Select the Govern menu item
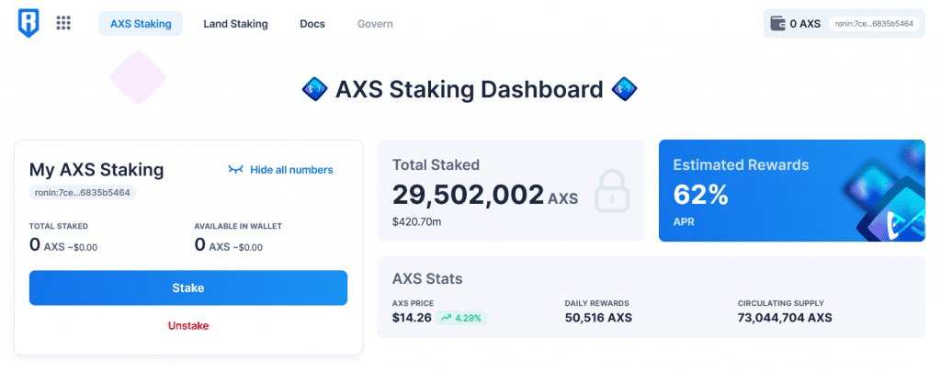This screenshot has height=372, width=941. tap(375, 24)
